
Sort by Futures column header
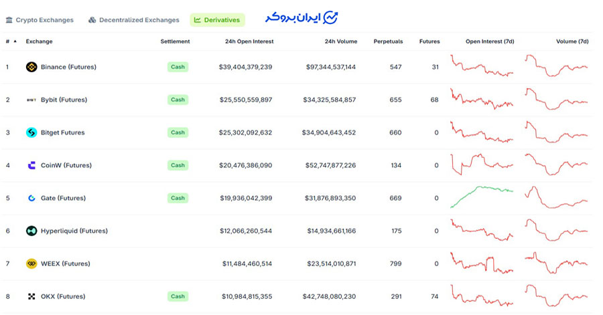point(429,41)
